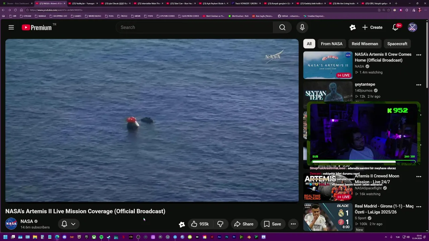Like the video showing 955k
This screenshot has width=429, height=241.
[200, 224]
